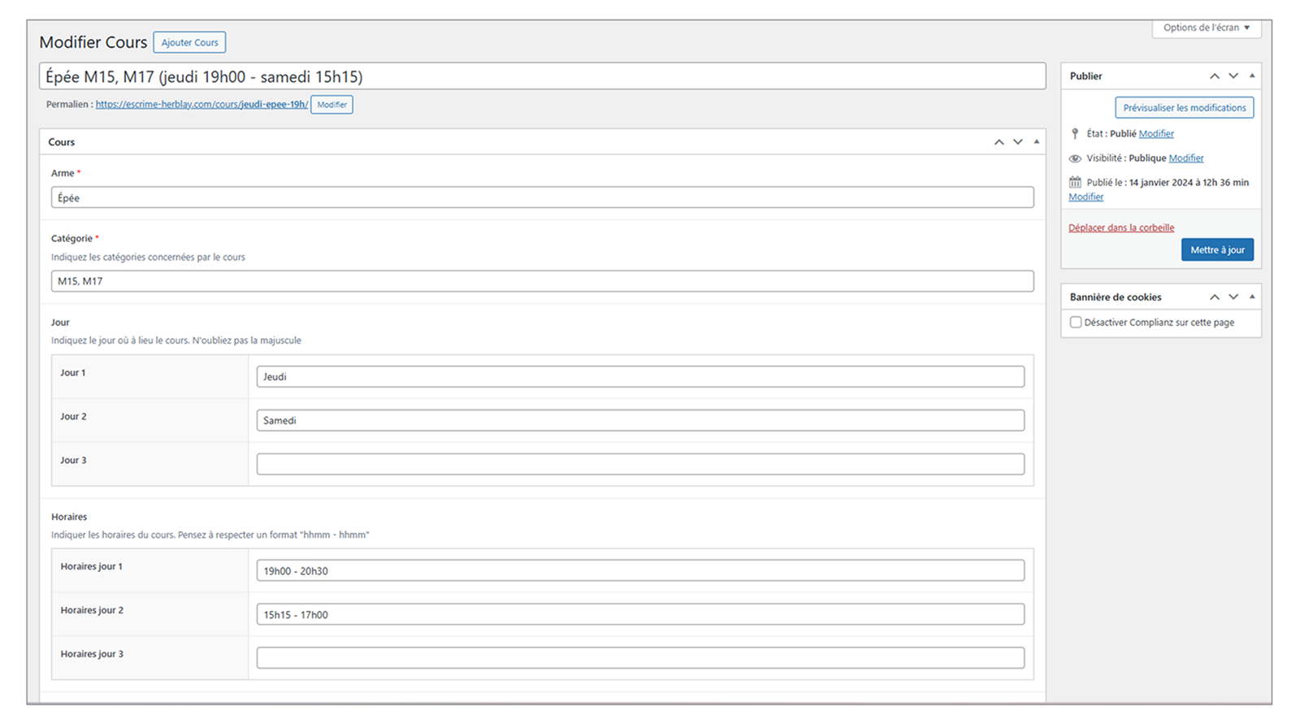1300x723 pixels.
Task: Edit Horaires jour 1 field
Action: 640,570
